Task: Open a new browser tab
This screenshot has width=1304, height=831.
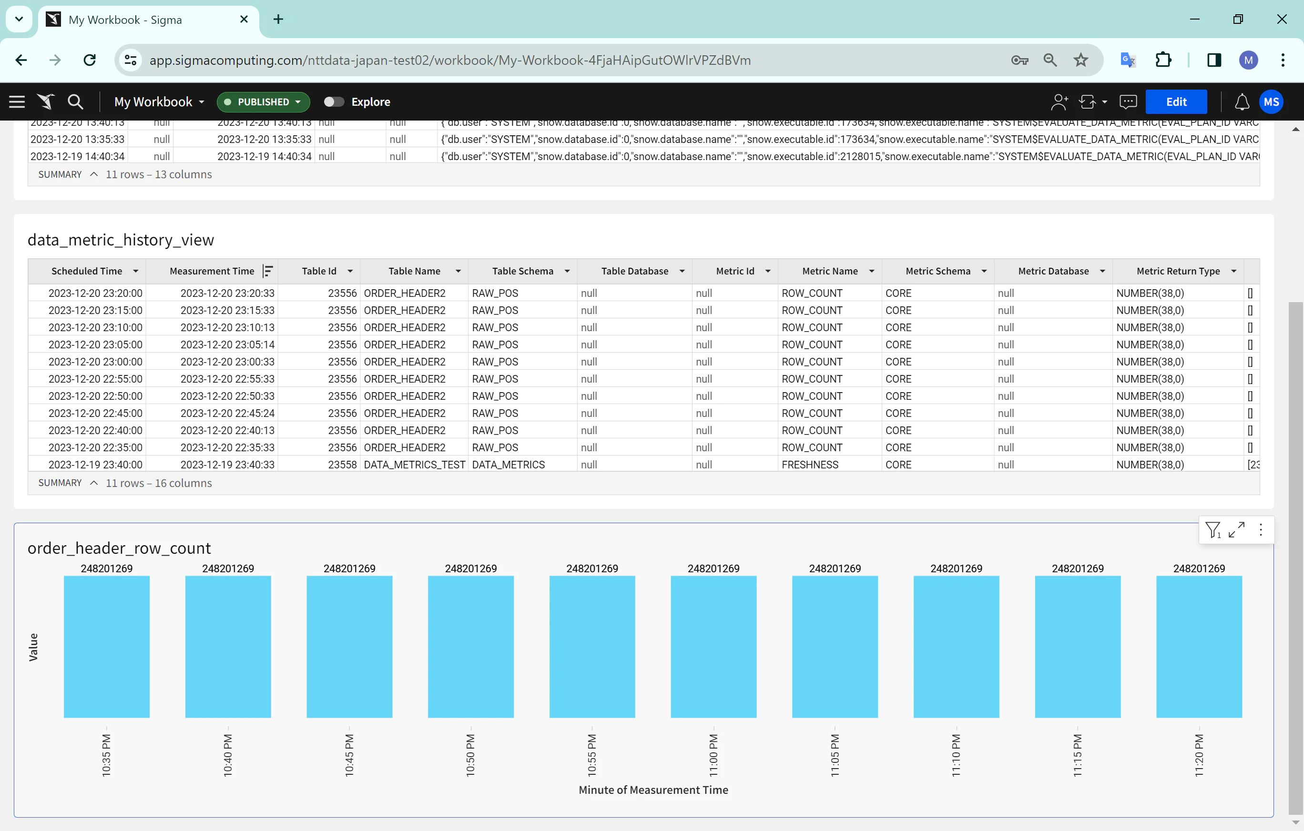Action: pyautogui.click(x=278, y=20)
